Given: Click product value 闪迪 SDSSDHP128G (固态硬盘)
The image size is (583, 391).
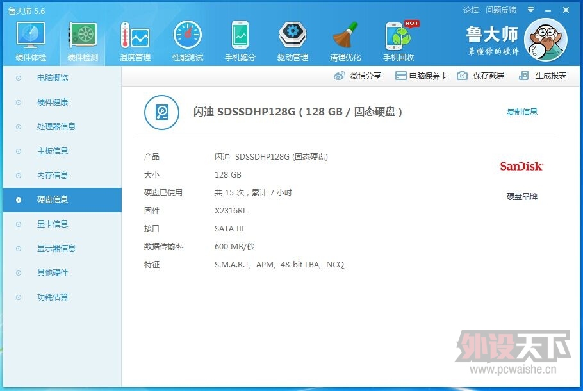Looking at the screenshot, I should [x=271, y=157].
